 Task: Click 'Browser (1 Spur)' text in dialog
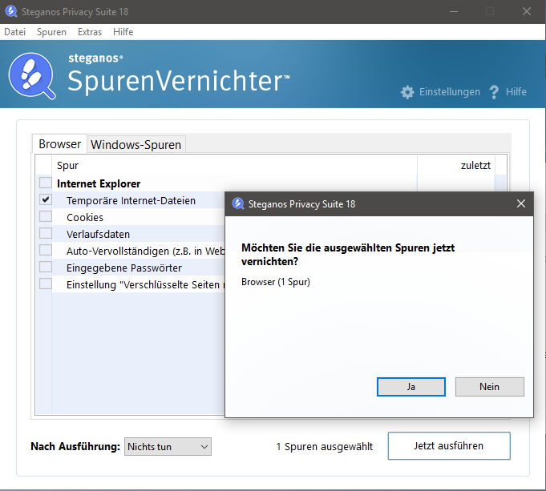(x=276, y=281)
